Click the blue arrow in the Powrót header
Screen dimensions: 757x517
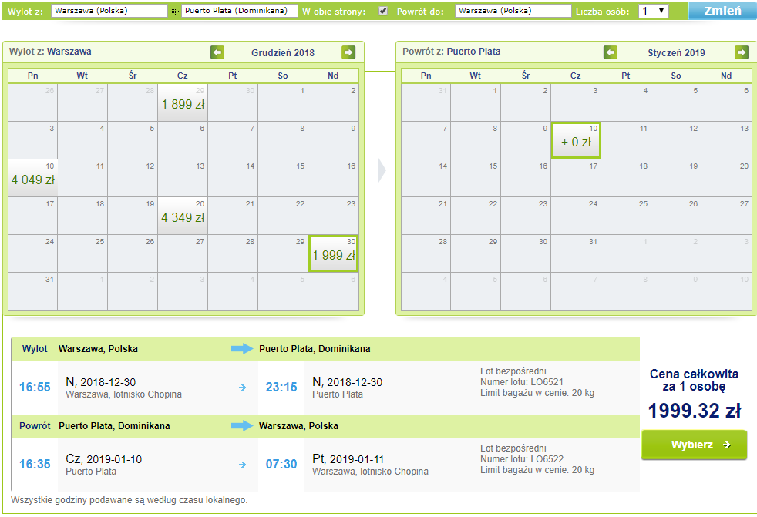pyautogui.click(x=242, y=426)
